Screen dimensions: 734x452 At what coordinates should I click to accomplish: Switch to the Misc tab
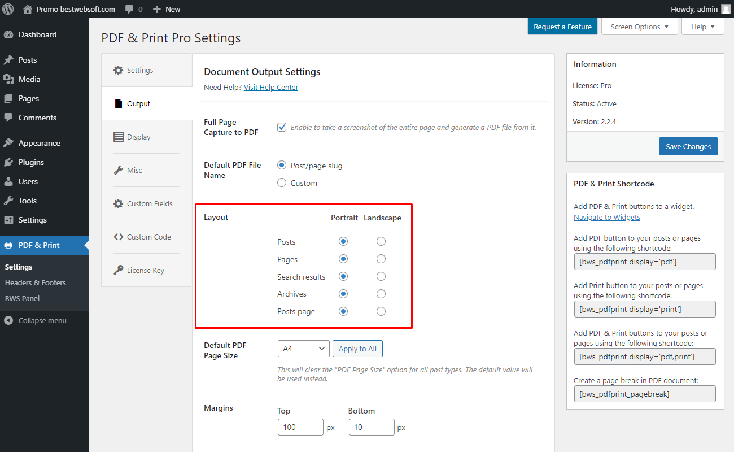[x=147, y=170]
